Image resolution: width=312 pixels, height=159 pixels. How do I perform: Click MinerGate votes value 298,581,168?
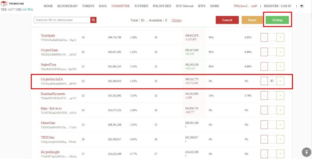pyautogui.click(x=115, y=125)
